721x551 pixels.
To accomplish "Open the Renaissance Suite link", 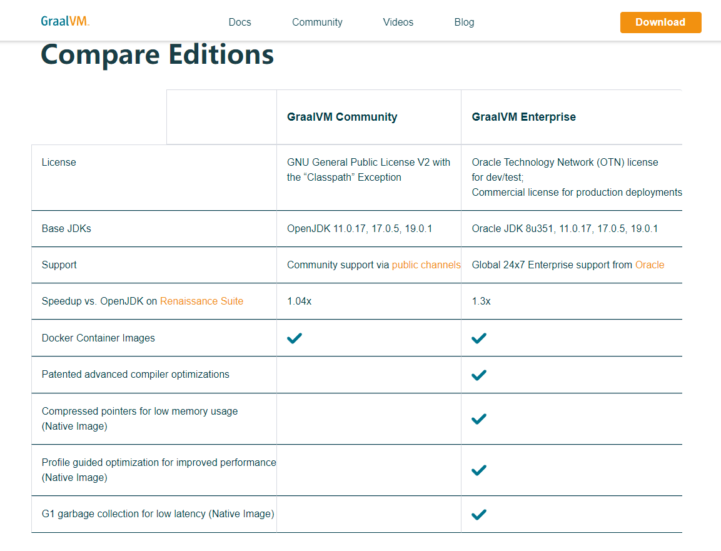I will tap(201, 301).
